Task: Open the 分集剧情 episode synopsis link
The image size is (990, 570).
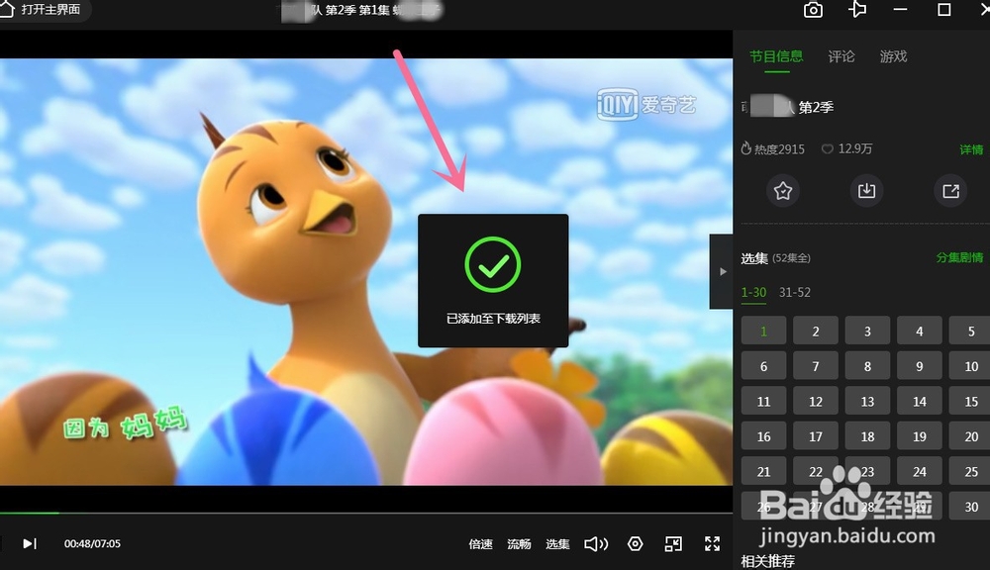Action: coord(959,257)
